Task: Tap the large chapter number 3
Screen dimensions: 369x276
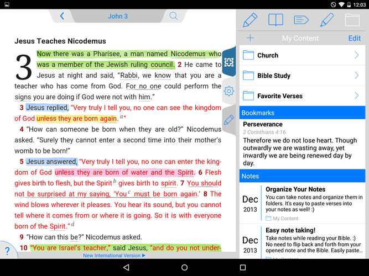Action: (x=24, y=68)
